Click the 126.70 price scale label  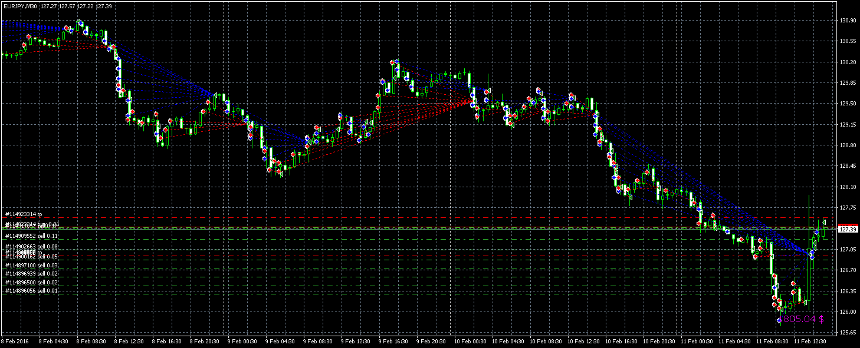(848, 270)
